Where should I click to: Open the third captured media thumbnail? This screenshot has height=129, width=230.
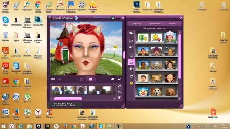(x=82, y=90)
